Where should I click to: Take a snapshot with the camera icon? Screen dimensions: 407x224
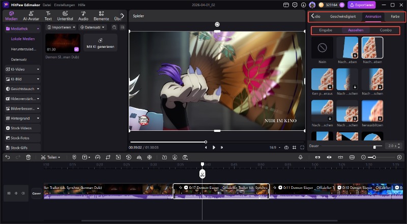[286, 147]
